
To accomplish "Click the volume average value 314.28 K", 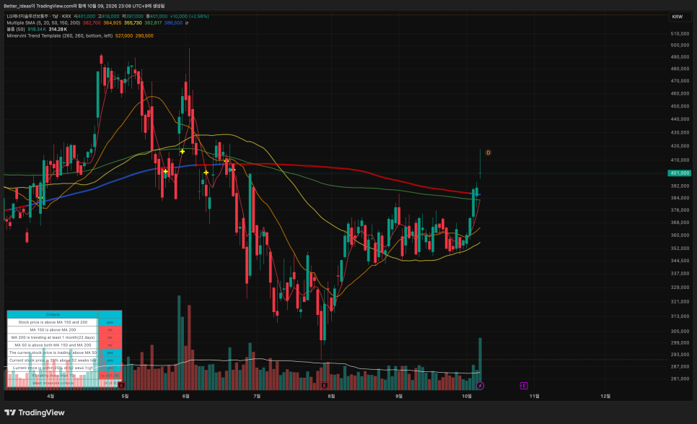I will [x=58, y=30].
